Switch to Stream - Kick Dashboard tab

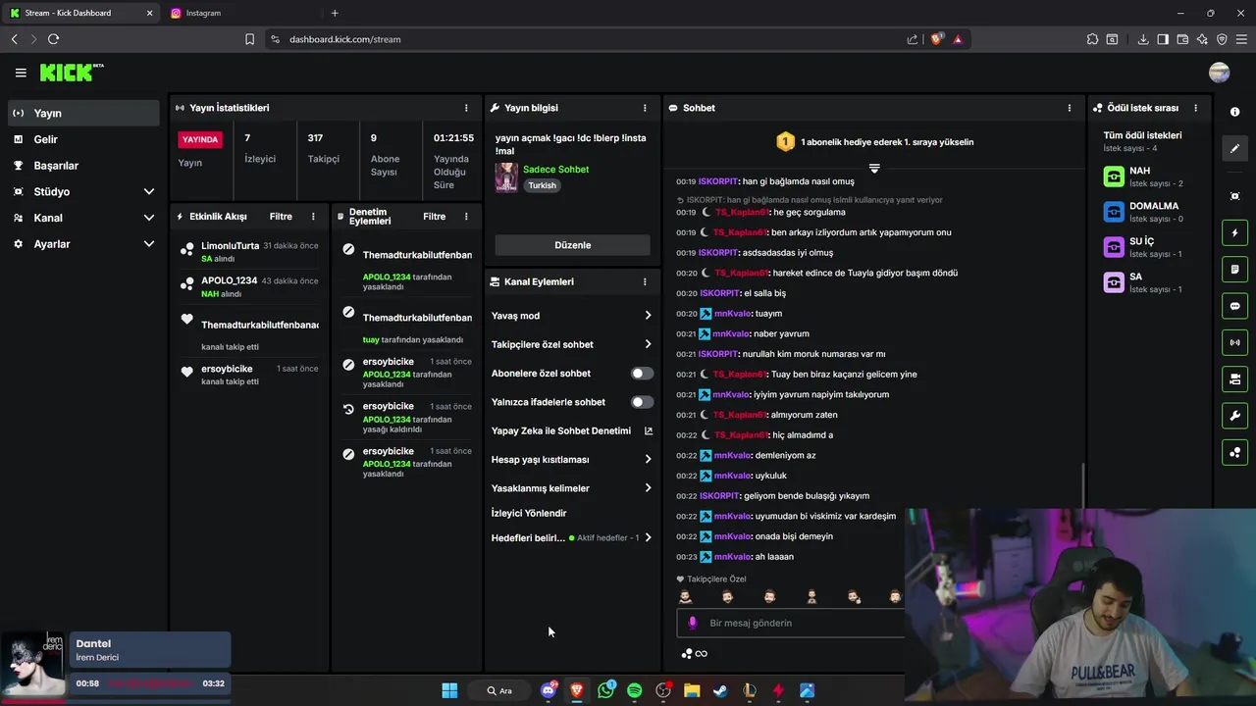coord(80,13)
